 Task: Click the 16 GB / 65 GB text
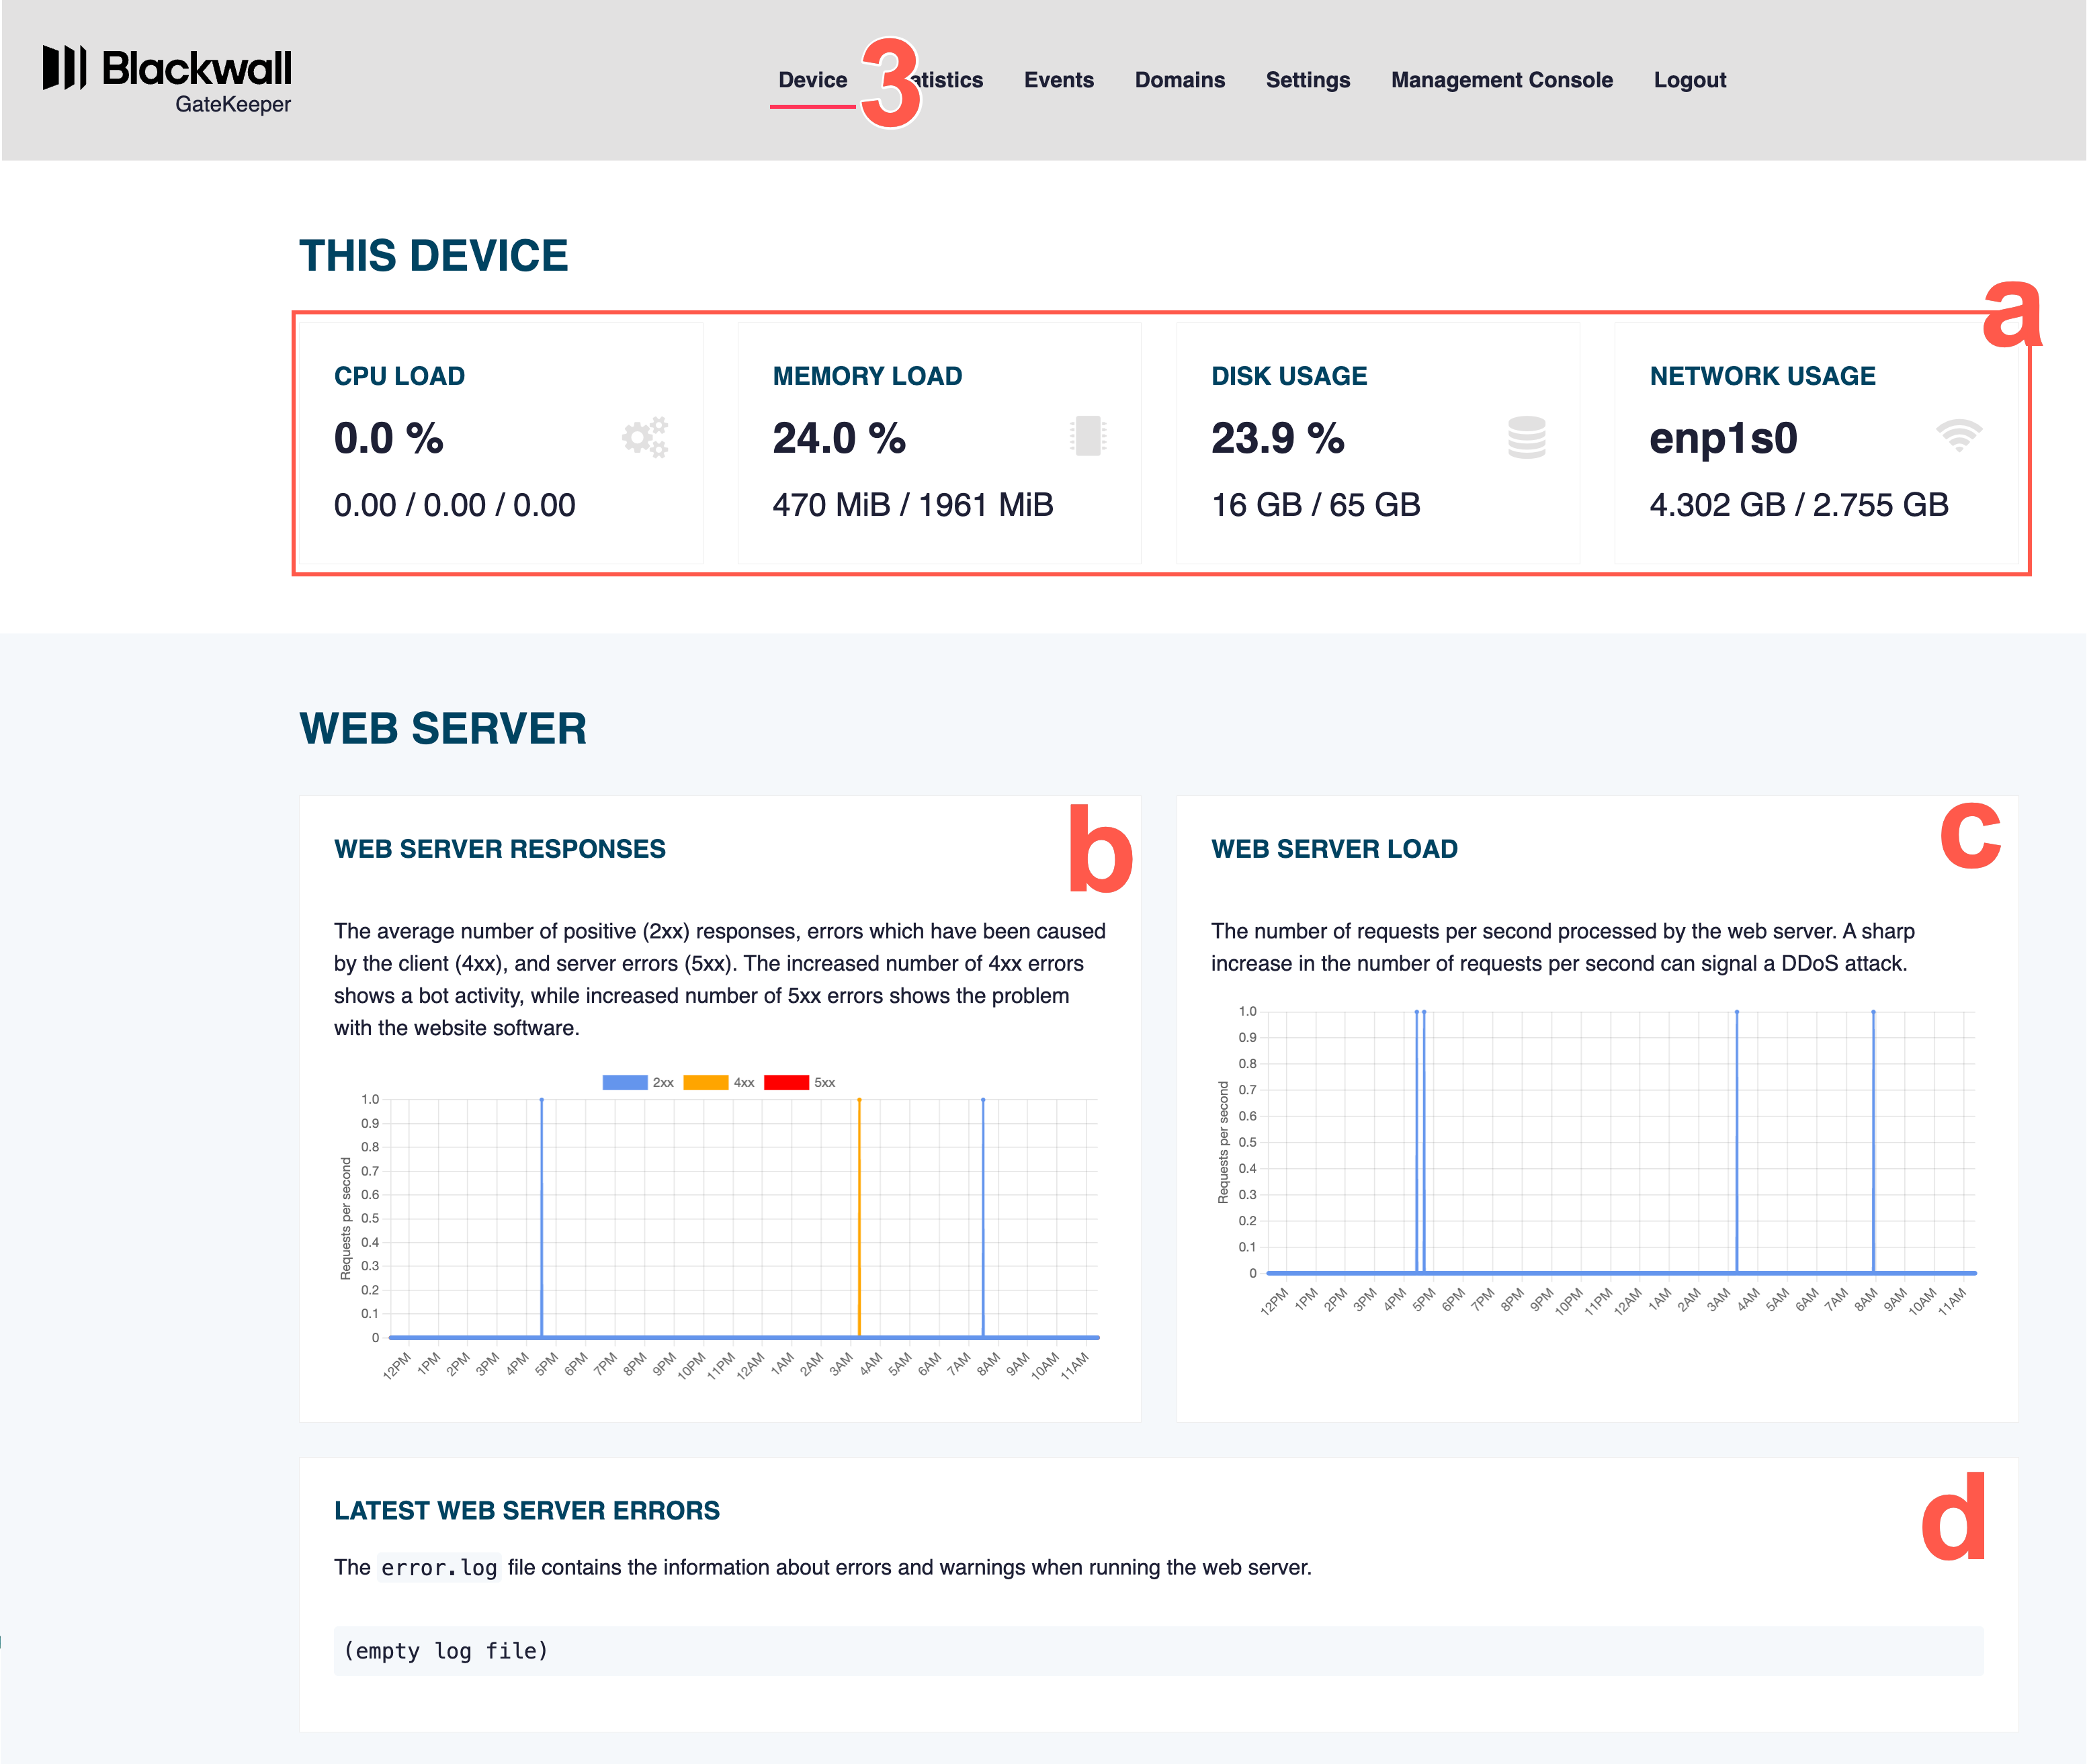(1316, 505)
